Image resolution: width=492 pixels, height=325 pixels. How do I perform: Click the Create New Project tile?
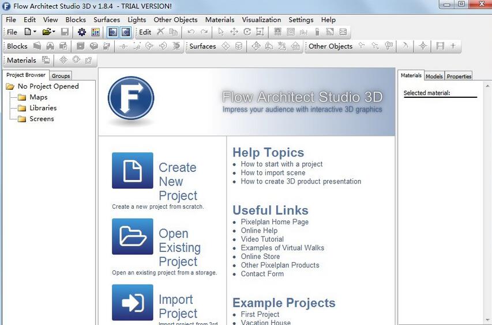point(133,170)
